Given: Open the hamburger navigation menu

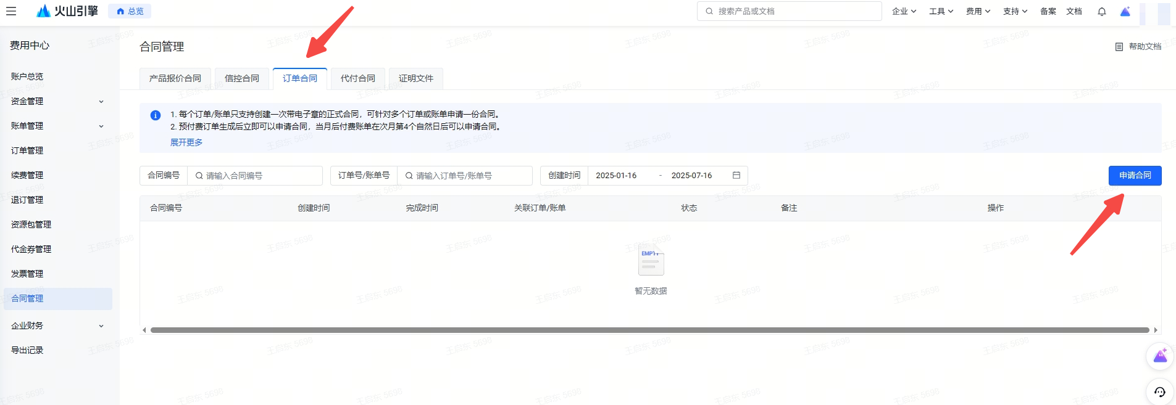Looking at the screenshot, I should point(11,11).
